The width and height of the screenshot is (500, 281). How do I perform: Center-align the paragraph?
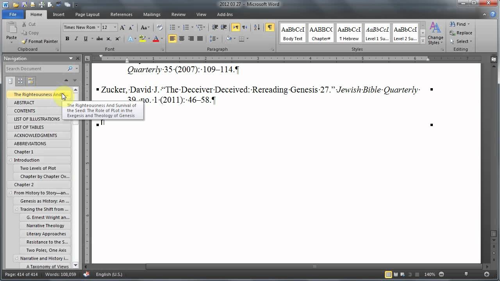pyautogui.click(x=182, y=39)
